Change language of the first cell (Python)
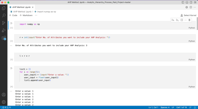Viewport: 198px width, 109px height. click(x=192, y=28)
